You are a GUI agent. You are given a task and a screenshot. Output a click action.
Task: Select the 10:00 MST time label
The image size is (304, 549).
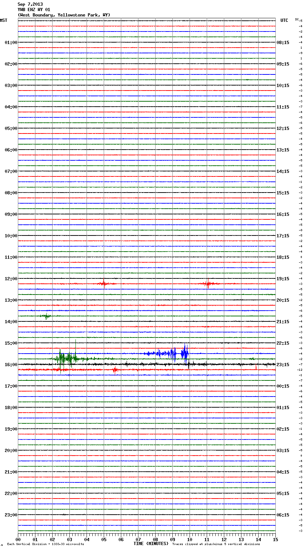11,235
